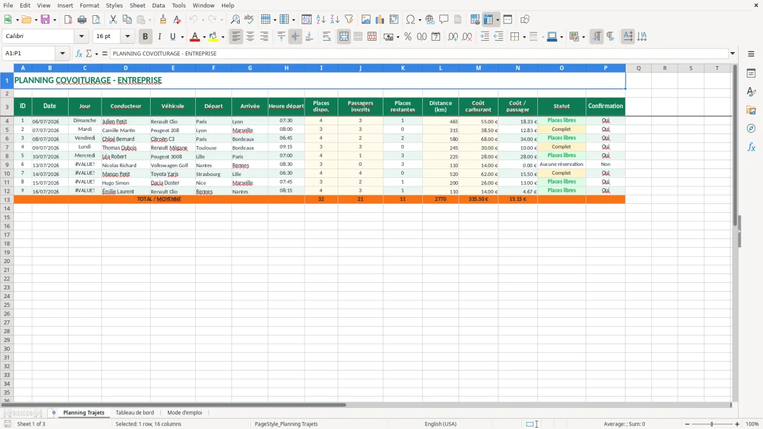Toggle Freeze Rows and Columns
The height and width of the screenshot is (429, 763).
(488, 20)
